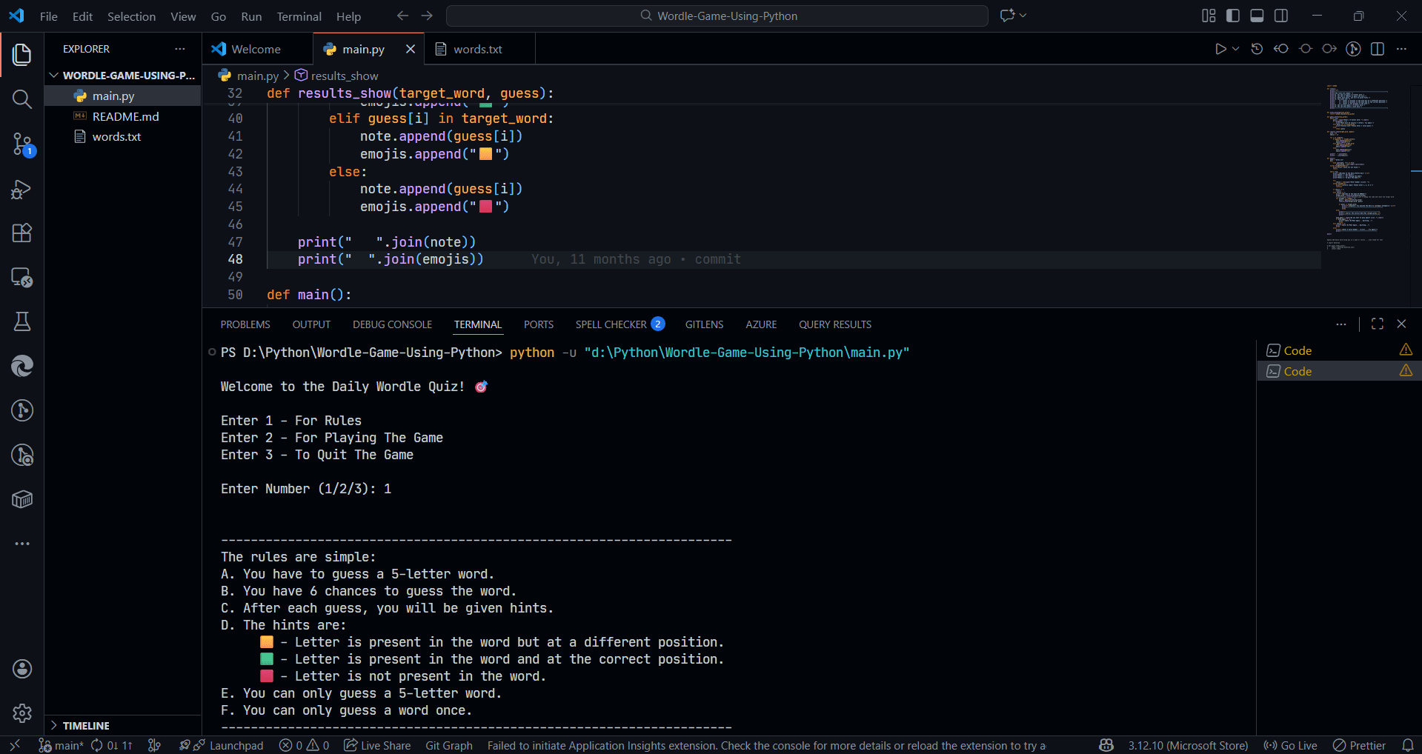This screenshot has width=1422, height=754.
Task: Open the Extensions view
Action: pos(21,233)
